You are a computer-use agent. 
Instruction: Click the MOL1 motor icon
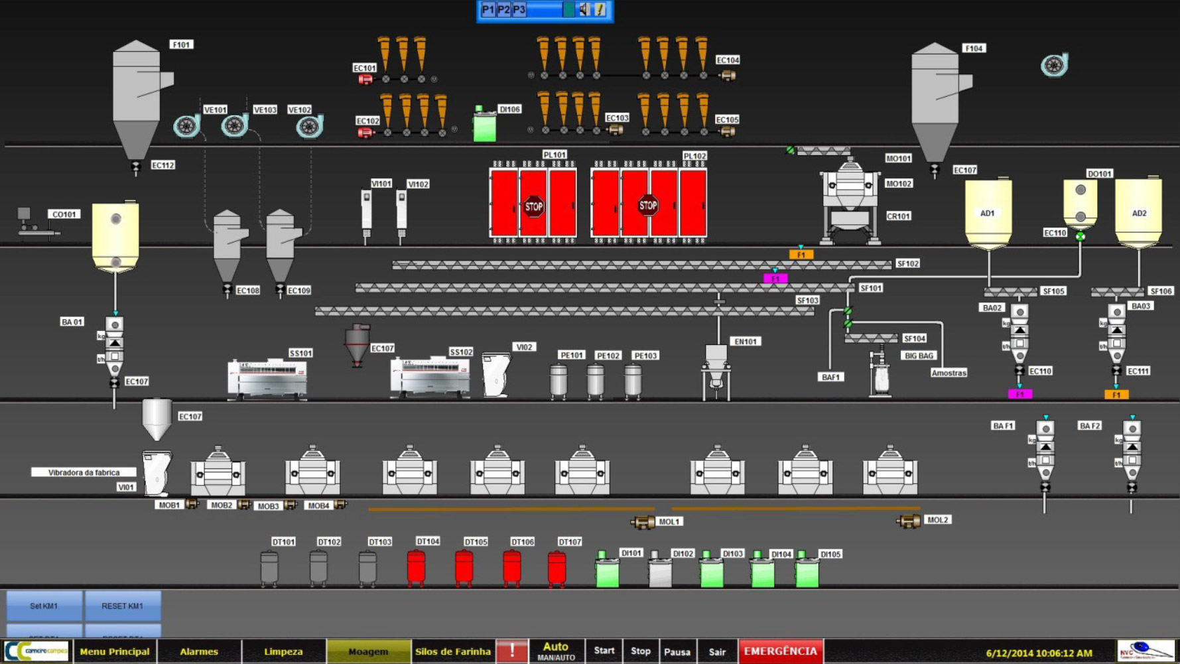coord(643,523)
